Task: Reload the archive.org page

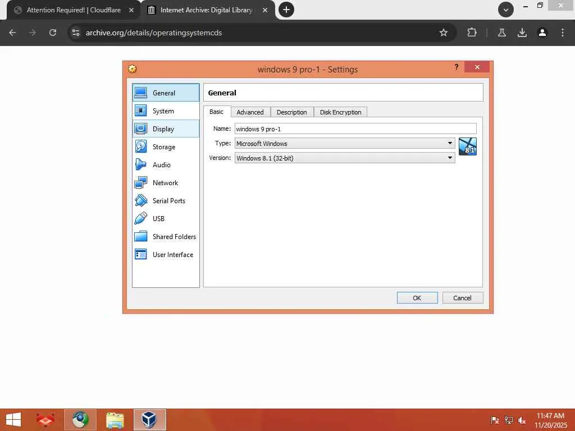Action: tap(53, 33)
